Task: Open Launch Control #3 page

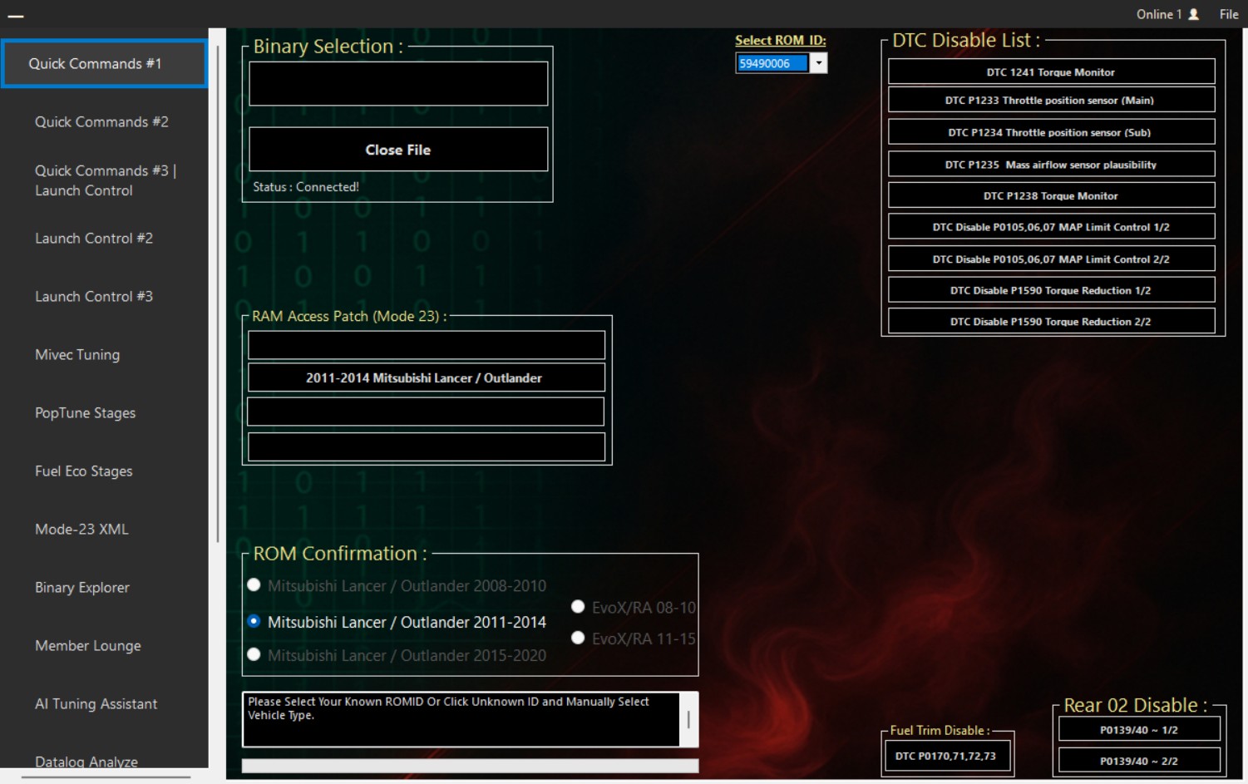Action: [x=94, y=297]
